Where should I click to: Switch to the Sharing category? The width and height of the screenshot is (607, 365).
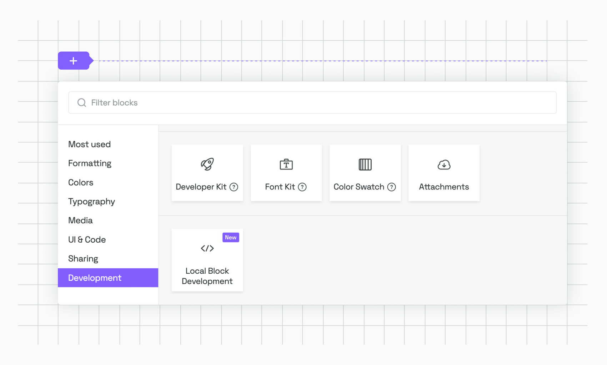83,258
